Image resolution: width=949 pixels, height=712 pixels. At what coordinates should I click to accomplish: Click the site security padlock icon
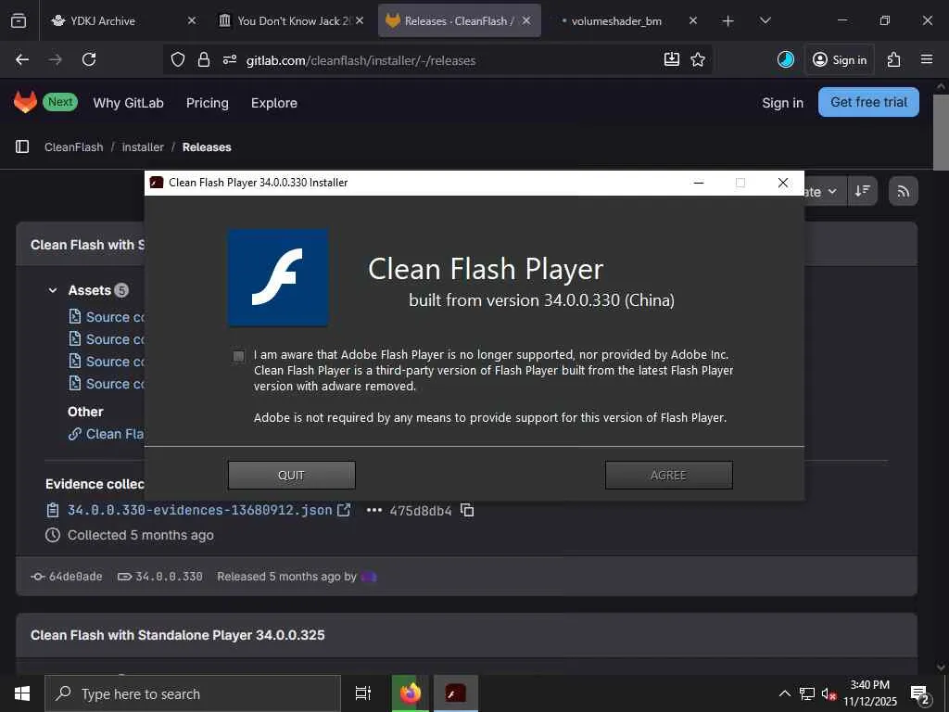click(x=204, y=59)
